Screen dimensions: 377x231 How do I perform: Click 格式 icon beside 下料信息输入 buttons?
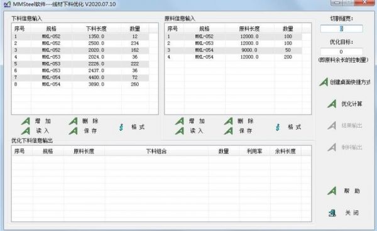pyautogui.click(x=121, y=127)
